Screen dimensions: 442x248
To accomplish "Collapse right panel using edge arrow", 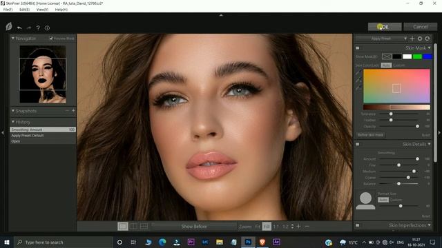I will pyautogui.click(x=439, y=132).
